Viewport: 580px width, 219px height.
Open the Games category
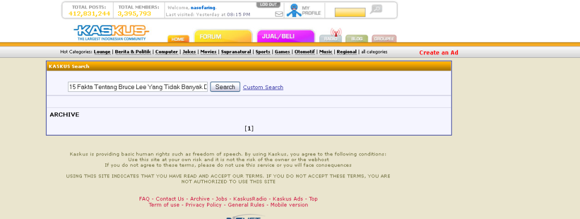pos(282,52)
